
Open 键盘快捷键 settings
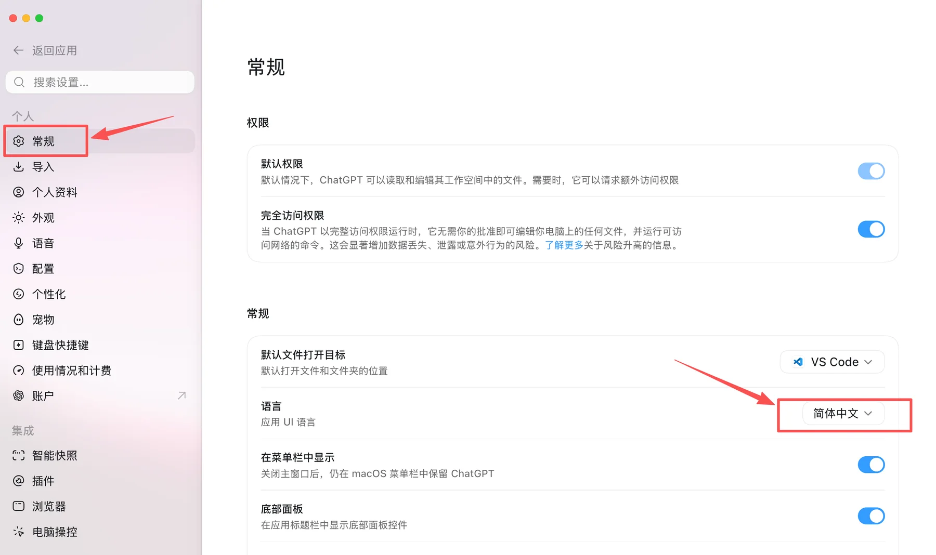[100, 345]
